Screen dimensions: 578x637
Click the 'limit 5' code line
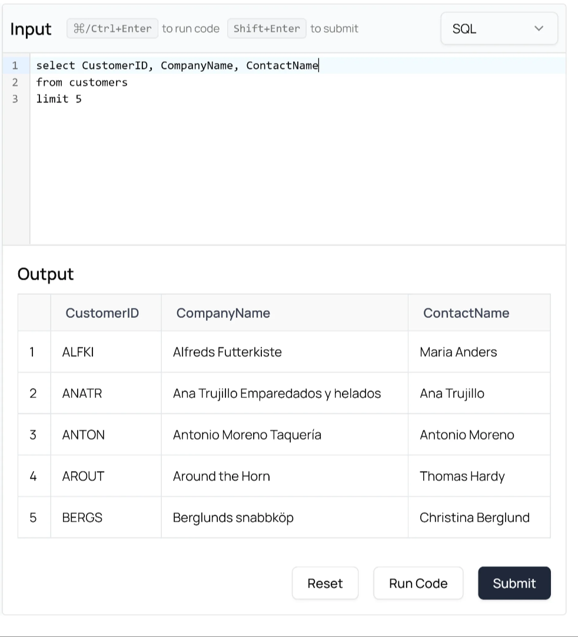59,99
